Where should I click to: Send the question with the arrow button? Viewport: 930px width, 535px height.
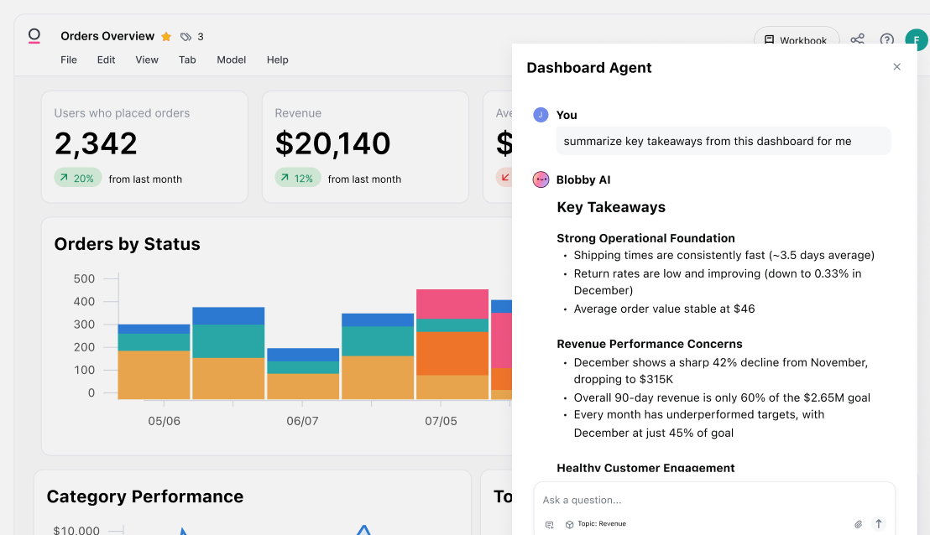(x=879, y=522)
